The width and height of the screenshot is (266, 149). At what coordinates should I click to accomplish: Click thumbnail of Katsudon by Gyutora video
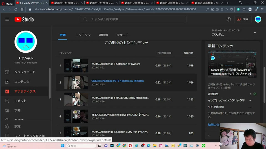[x=76, y=65]
